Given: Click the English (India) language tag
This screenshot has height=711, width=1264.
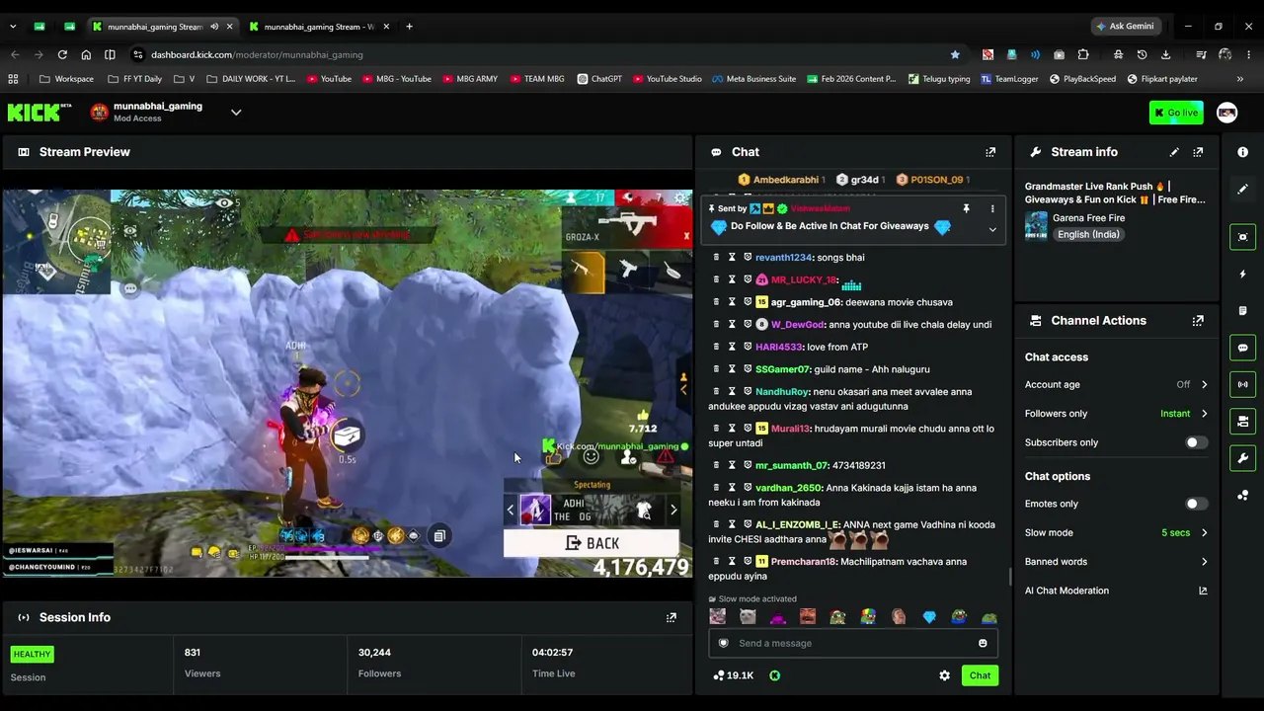Looking at the screenshot, I should [1088, 235].
